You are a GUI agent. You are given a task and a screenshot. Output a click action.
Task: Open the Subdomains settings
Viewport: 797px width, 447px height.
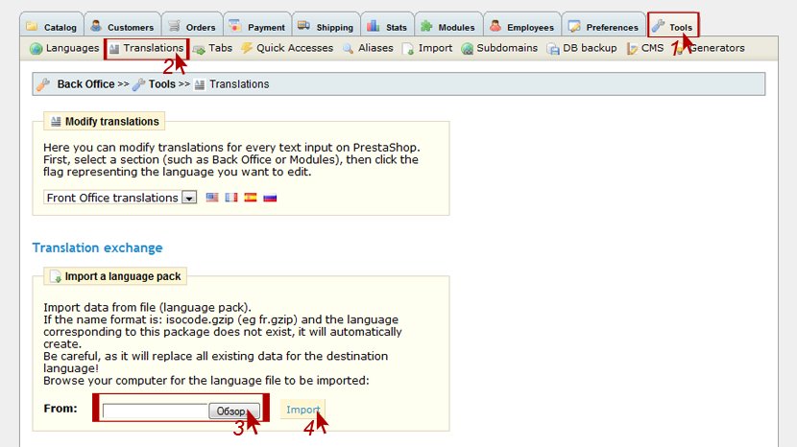tap(499, 48)
